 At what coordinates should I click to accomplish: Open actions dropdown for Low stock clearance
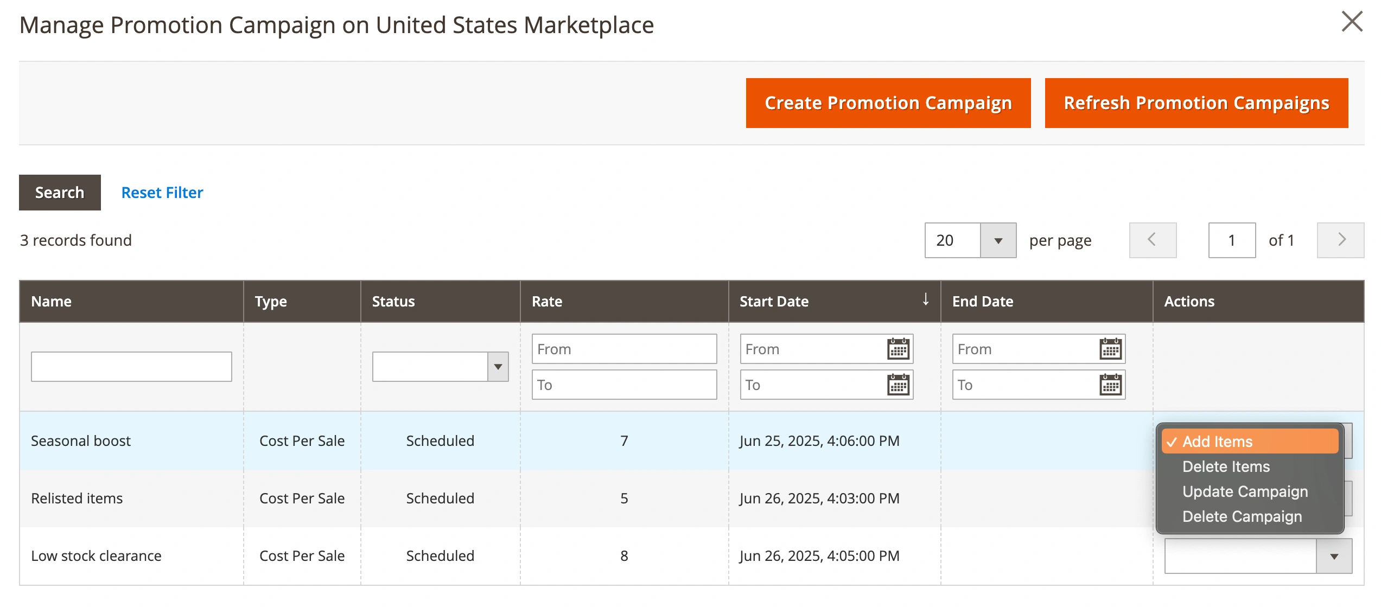1258,556
